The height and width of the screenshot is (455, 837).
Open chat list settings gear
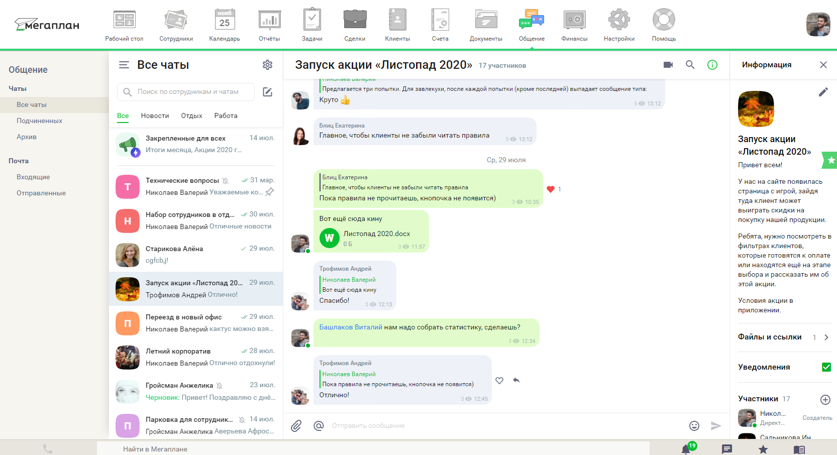[x=267, y=65]
